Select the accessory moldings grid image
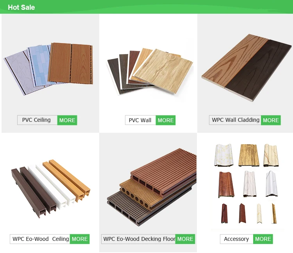 246,184
